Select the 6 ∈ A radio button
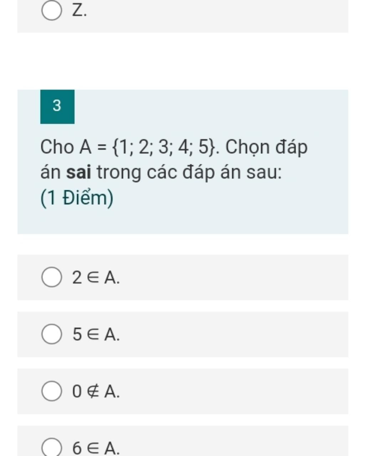 point(52,447)
